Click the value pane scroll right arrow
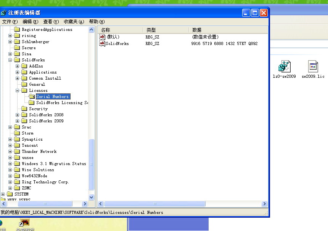Screen dimensions: 328x231 click(x=265, y=204)
